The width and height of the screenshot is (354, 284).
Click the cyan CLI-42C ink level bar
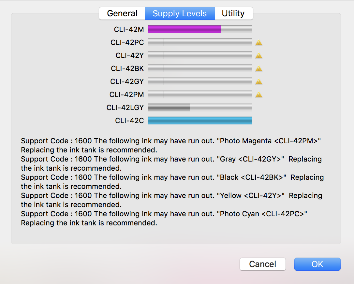(200, 121)
